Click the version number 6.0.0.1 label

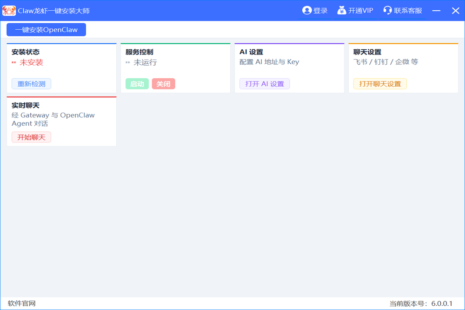(x=441, y=303)
